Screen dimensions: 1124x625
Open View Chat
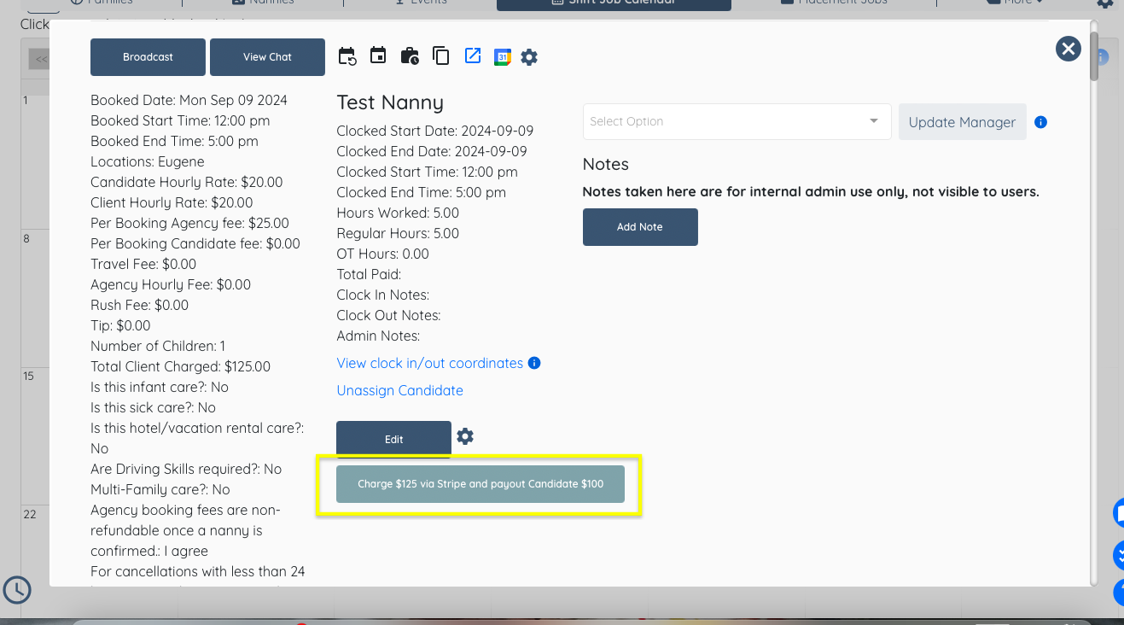coord(267,57)
